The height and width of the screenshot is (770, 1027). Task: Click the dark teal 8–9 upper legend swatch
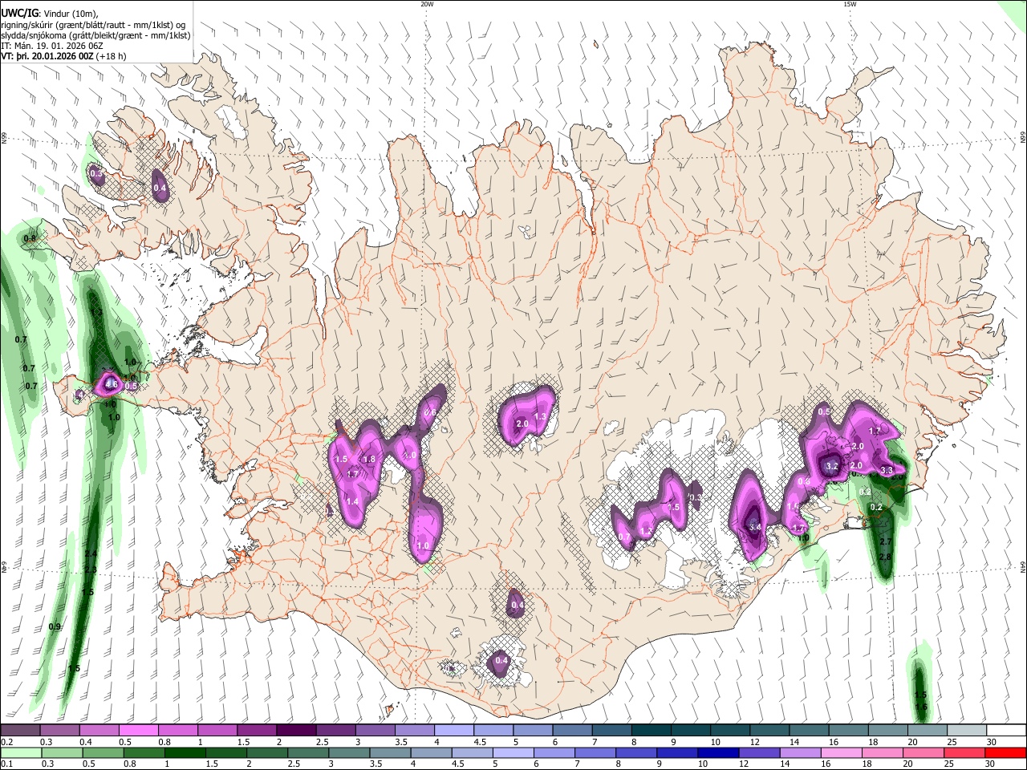pyautogui.click(x=652, y=730)
